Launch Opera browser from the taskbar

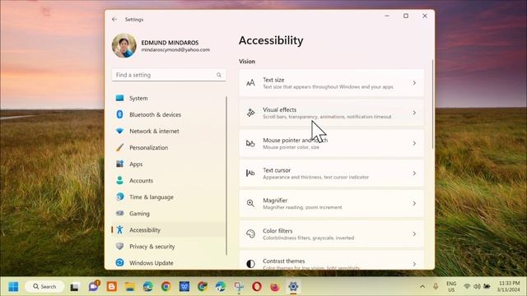point(257,287)
